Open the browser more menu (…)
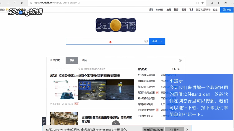Image resolution: width=234 pixels, height=131 pixels. tap(232, 3)
